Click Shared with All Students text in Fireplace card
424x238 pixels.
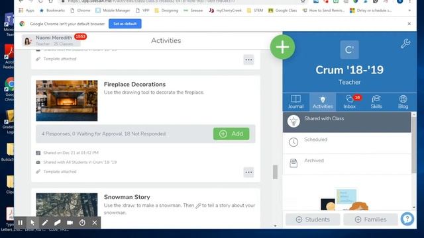[x=80, y=162]
